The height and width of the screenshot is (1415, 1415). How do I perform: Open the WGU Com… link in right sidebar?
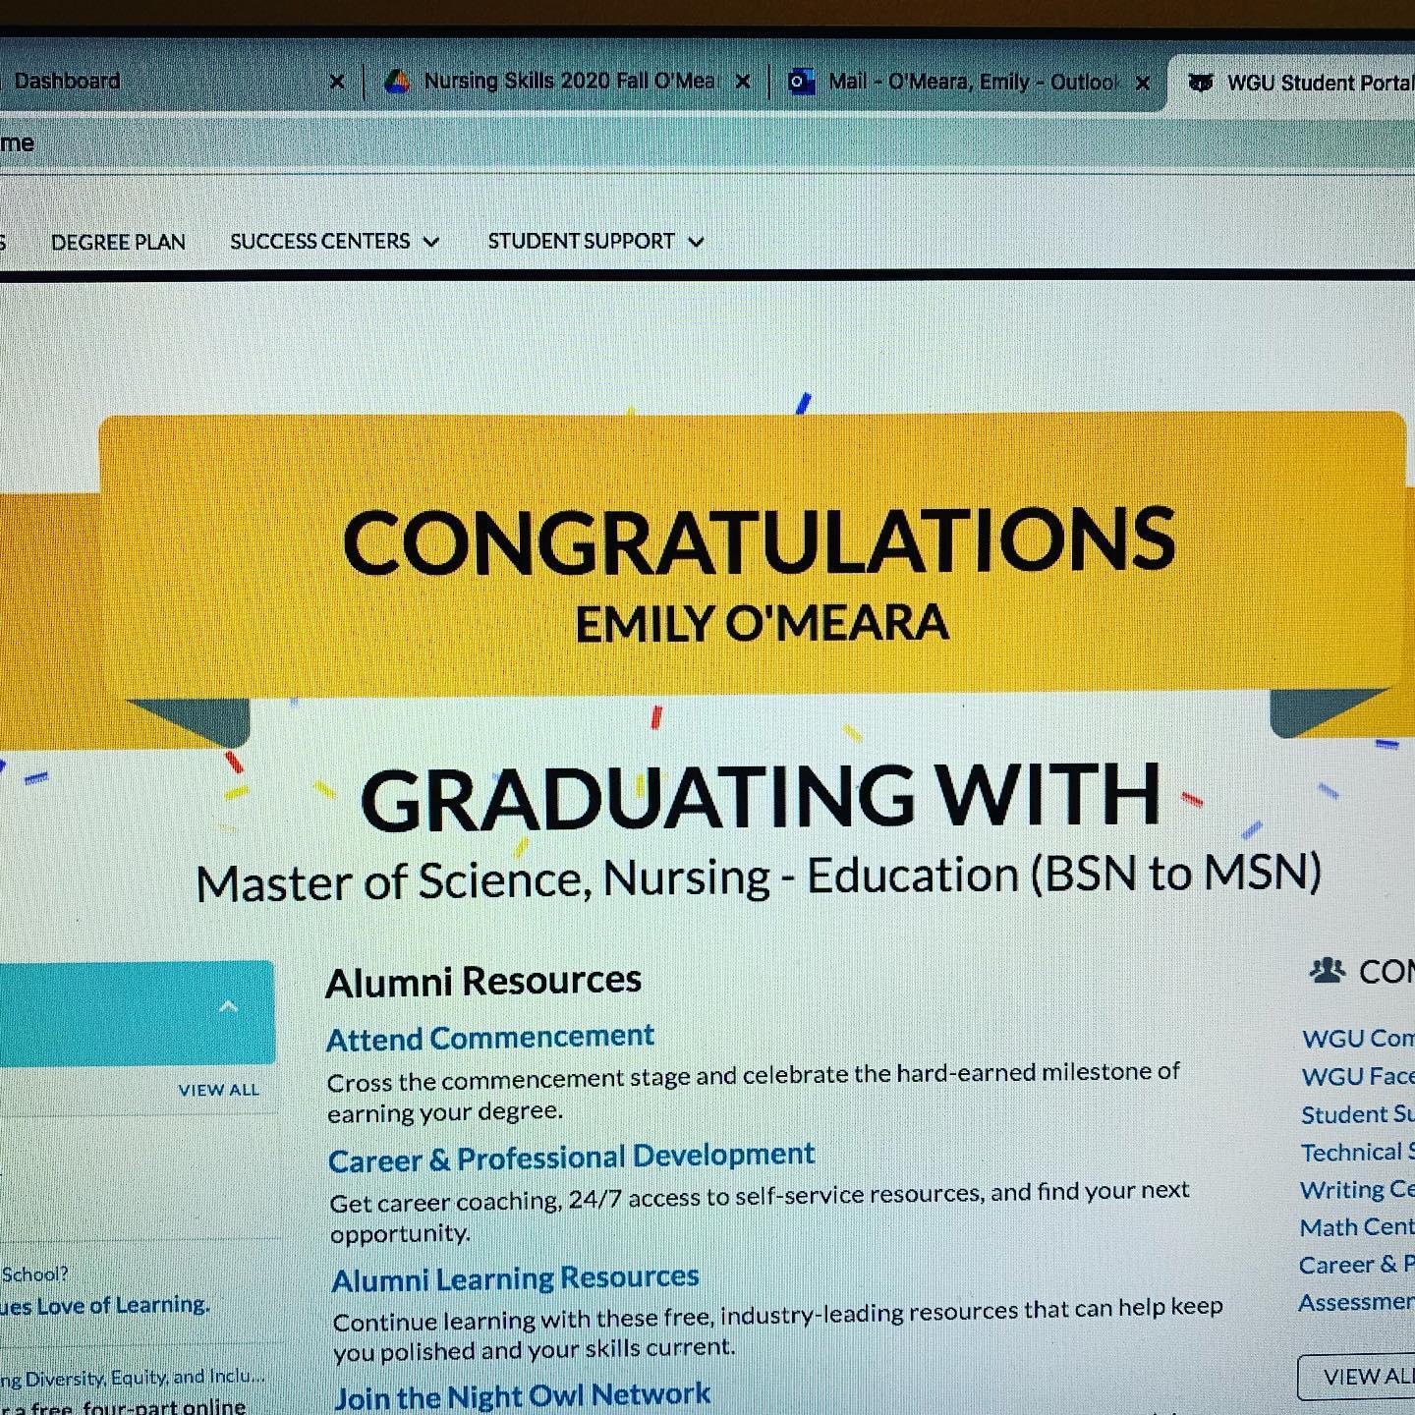[x=1358, y=1039]
